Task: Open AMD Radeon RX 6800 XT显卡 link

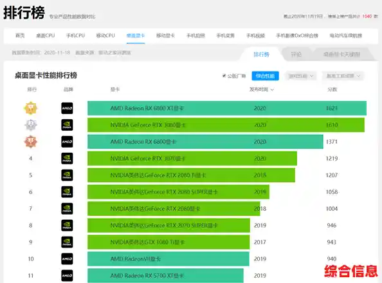Action: click(x=147, y=108)
